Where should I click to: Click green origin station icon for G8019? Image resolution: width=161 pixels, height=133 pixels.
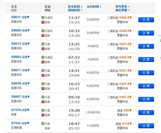43,84
